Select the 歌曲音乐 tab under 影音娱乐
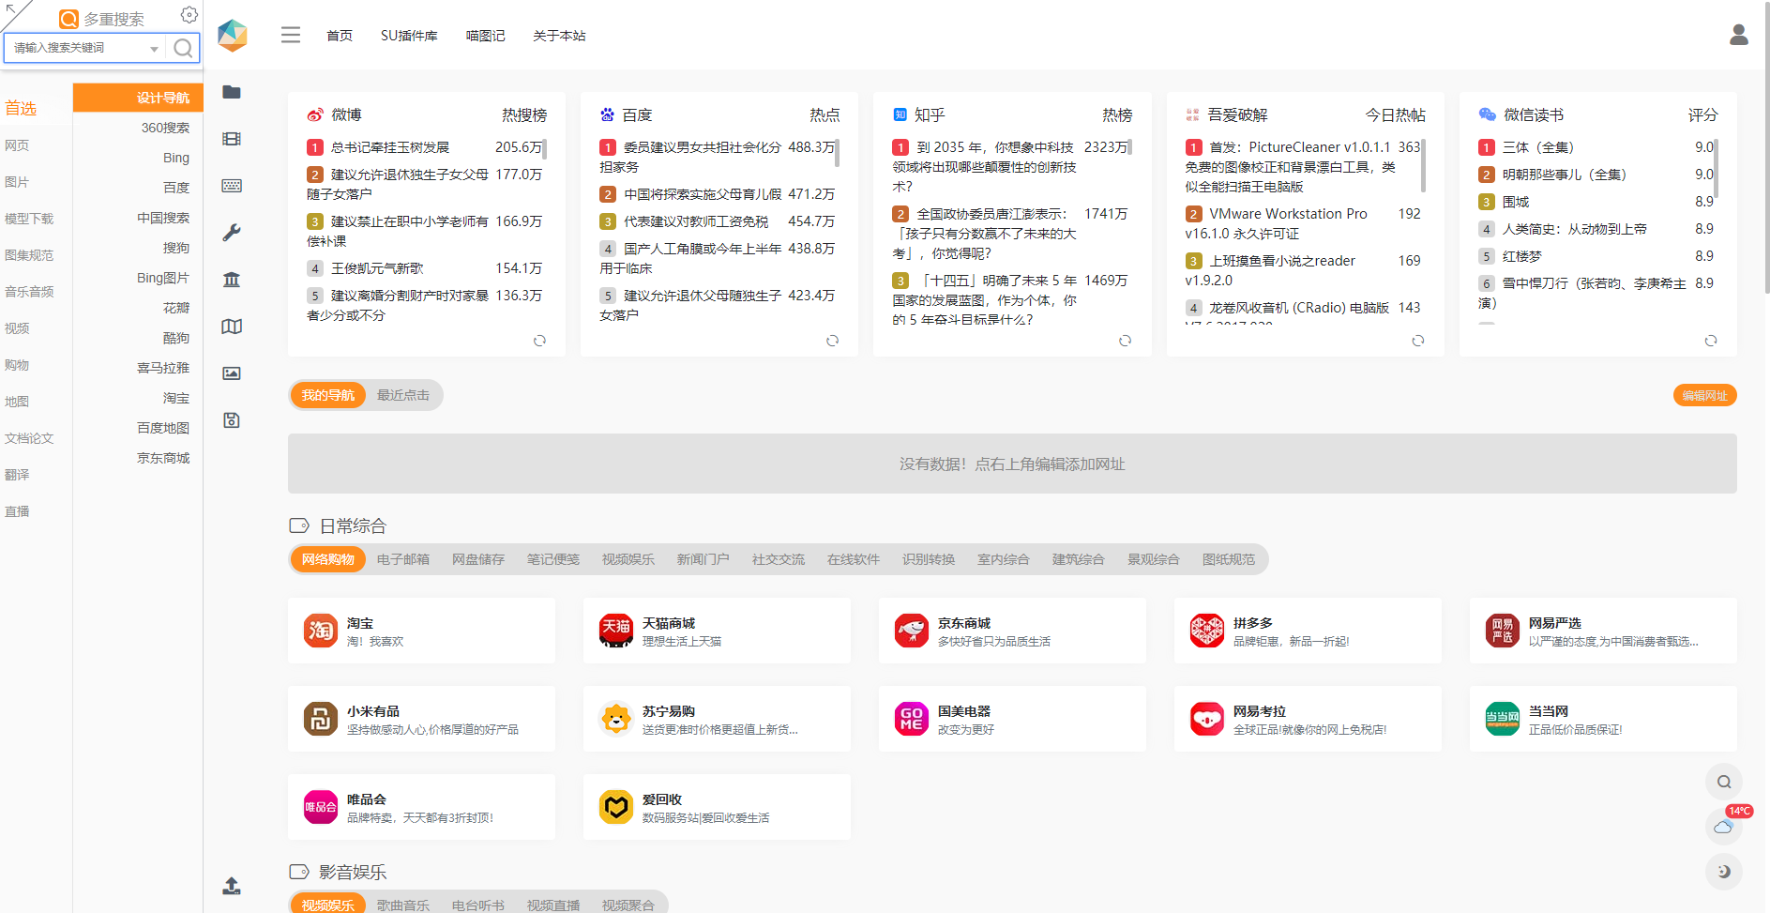Viewport: 1770px width, 913px height. click(x=403, y=905)
